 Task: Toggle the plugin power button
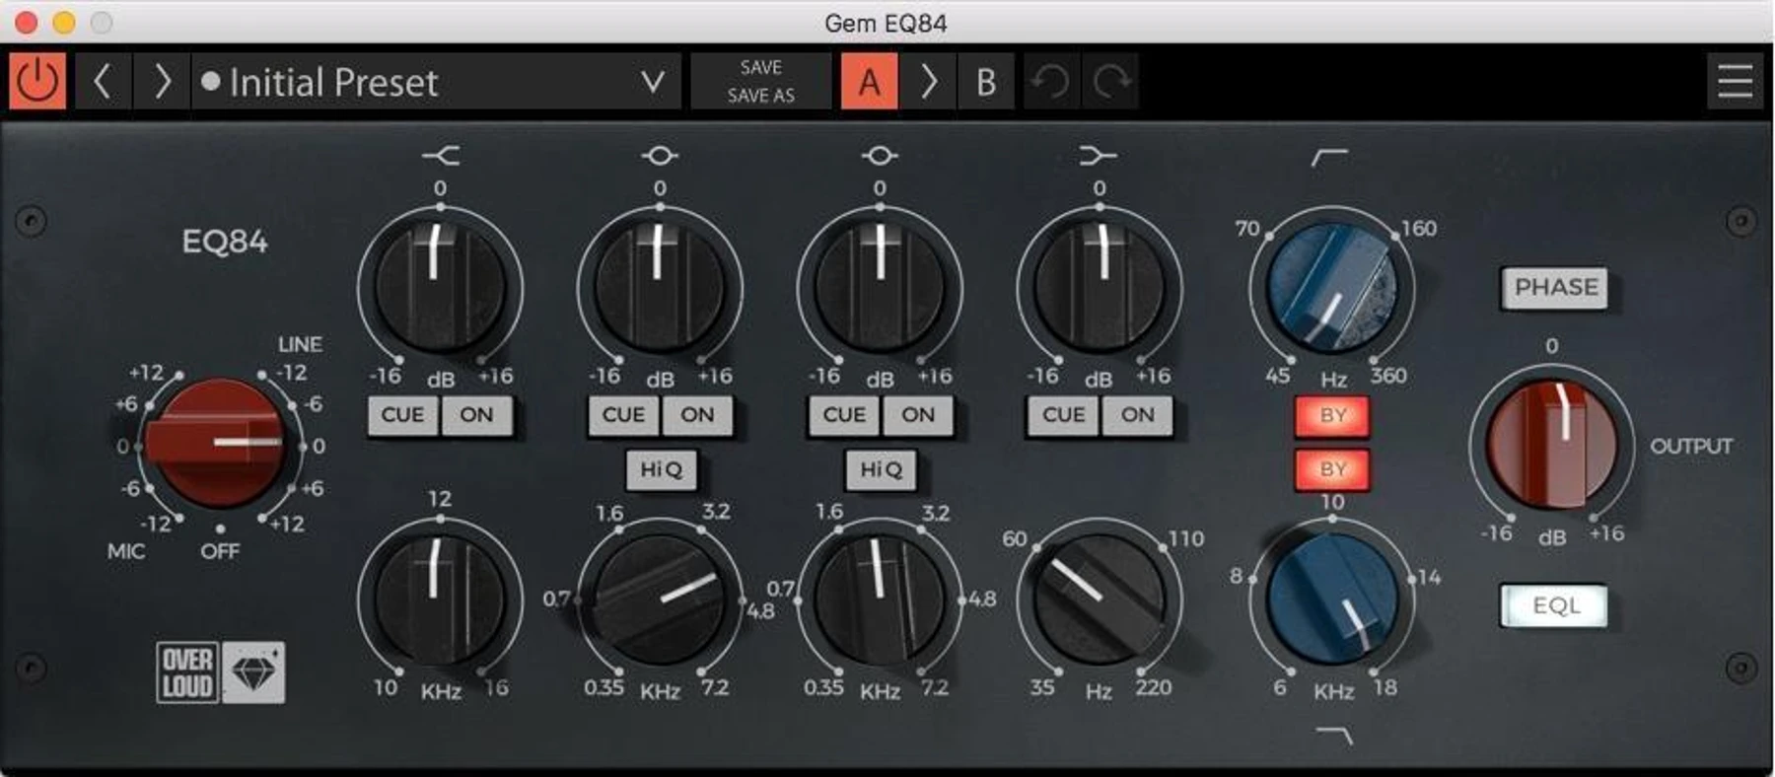37,81
